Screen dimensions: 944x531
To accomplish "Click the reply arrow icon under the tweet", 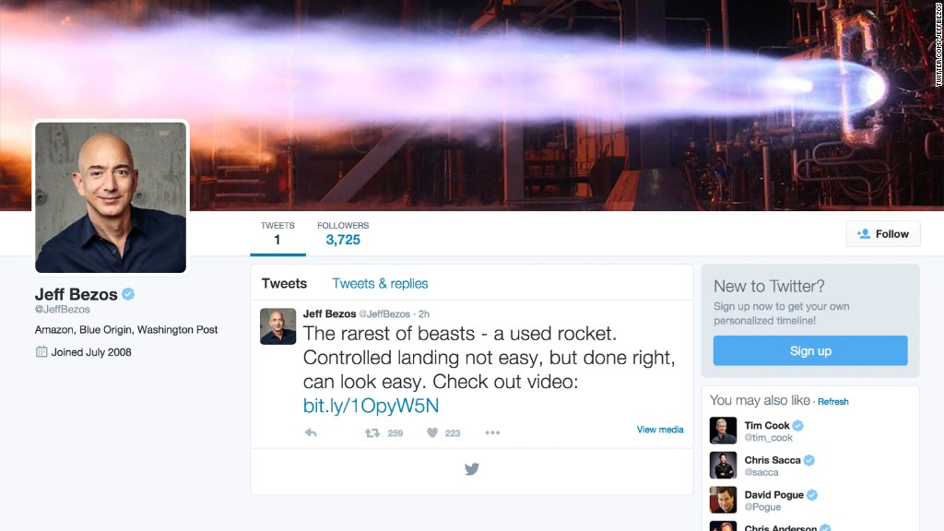I will click(x=311, y=432).
